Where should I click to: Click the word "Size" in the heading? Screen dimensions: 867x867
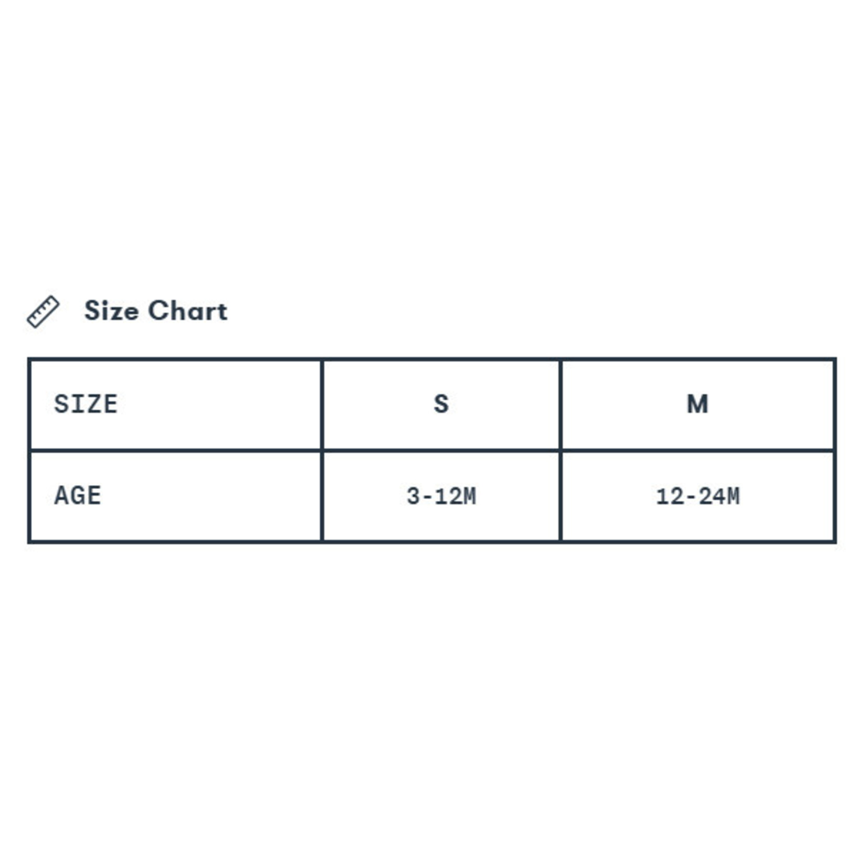tap(111, 311)
